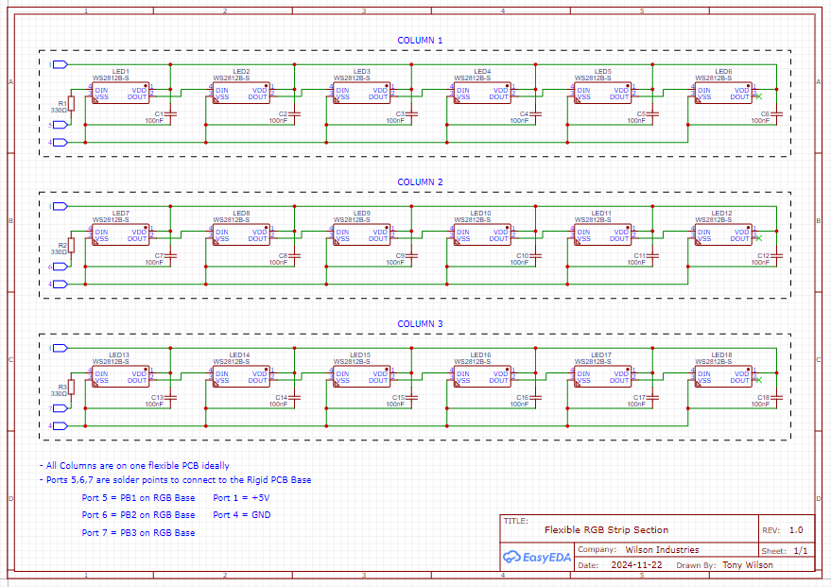Click the 'LED9' designator label
Viewport: 831px width, 587px height.
(x=361, y=214)
